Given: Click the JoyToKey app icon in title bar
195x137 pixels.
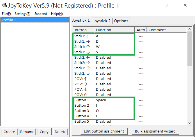Looking at the screenshot, I should [x=4, y=5].
